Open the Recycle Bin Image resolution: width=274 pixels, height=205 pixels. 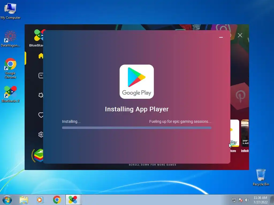click(261, 177)
